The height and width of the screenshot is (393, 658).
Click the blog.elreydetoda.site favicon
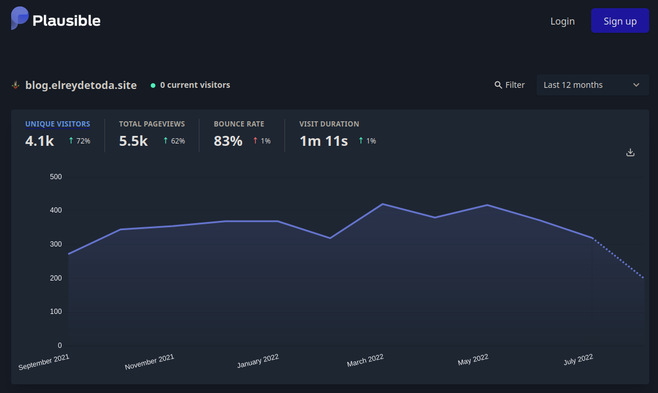click(x=16, y=85)
